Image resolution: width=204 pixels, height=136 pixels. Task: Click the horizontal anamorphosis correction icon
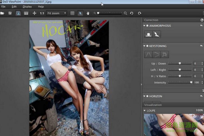coord(148,34)
